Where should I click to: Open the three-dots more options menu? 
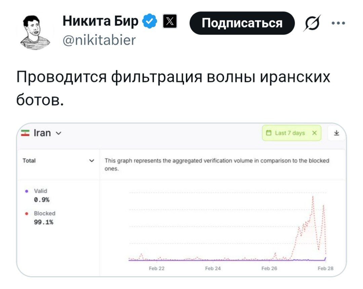coord(337,24)
